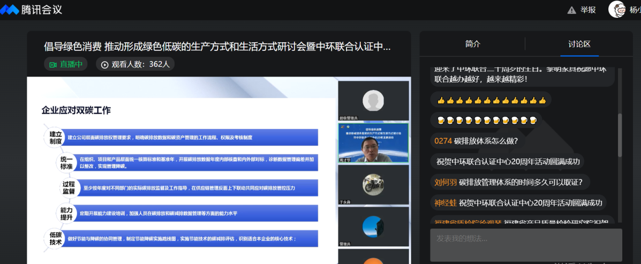This screenshot has height=264, width=641.
Task: Click the 管理员 blue avatar tile
Action: pos(373,226)
